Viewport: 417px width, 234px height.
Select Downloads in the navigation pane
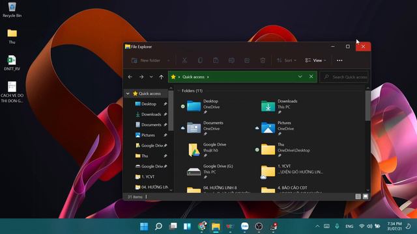(151, 114)
